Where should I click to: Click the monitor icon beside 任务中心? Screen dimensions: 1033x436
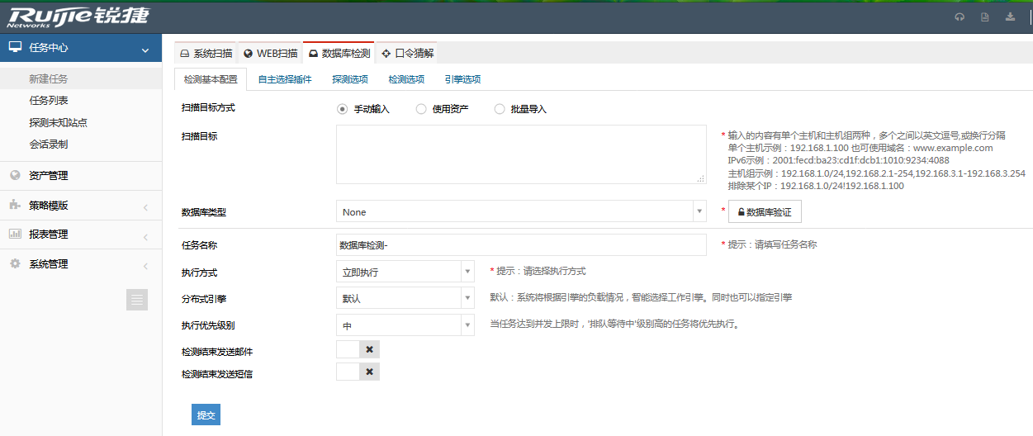pyautogui.click(x=15, y=48)
